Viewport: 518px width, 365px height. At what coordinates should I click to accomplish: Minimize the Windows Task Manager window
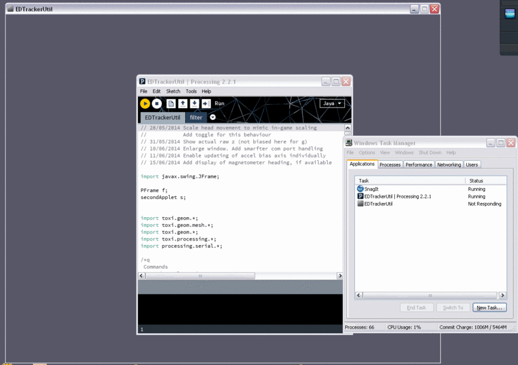[491, 143]
